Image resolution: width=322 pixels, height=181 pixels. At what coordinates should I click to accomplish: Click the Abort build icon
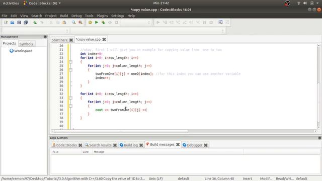(116, 22)
